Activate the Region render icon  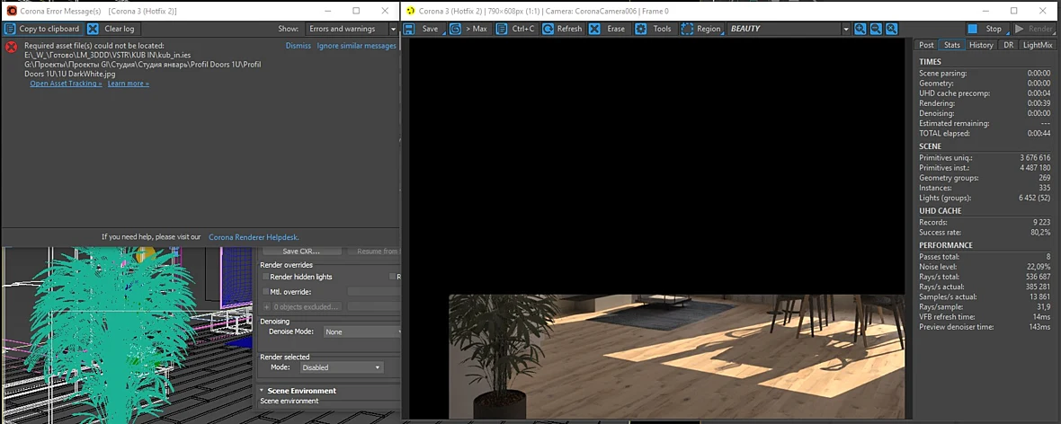[x=687, y=29]
